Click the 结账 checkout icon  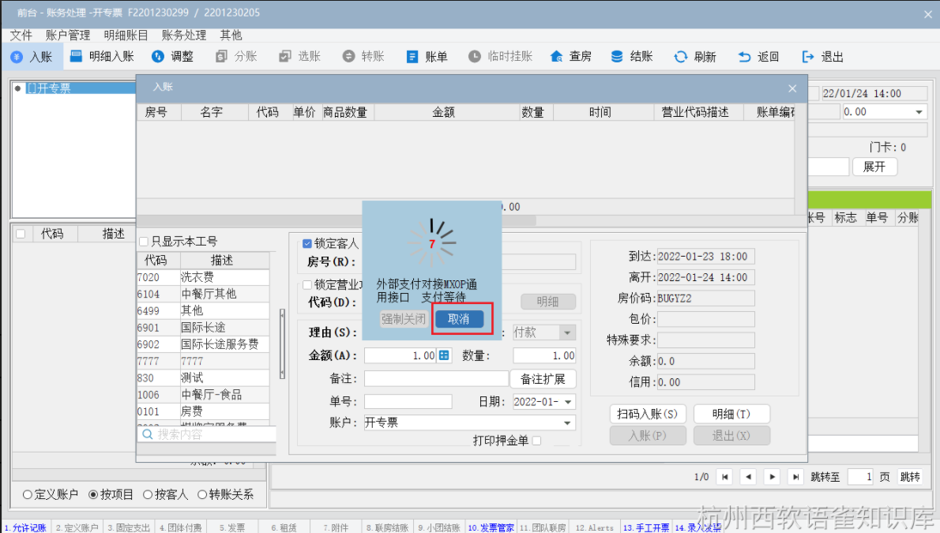[x=617, y=56]
